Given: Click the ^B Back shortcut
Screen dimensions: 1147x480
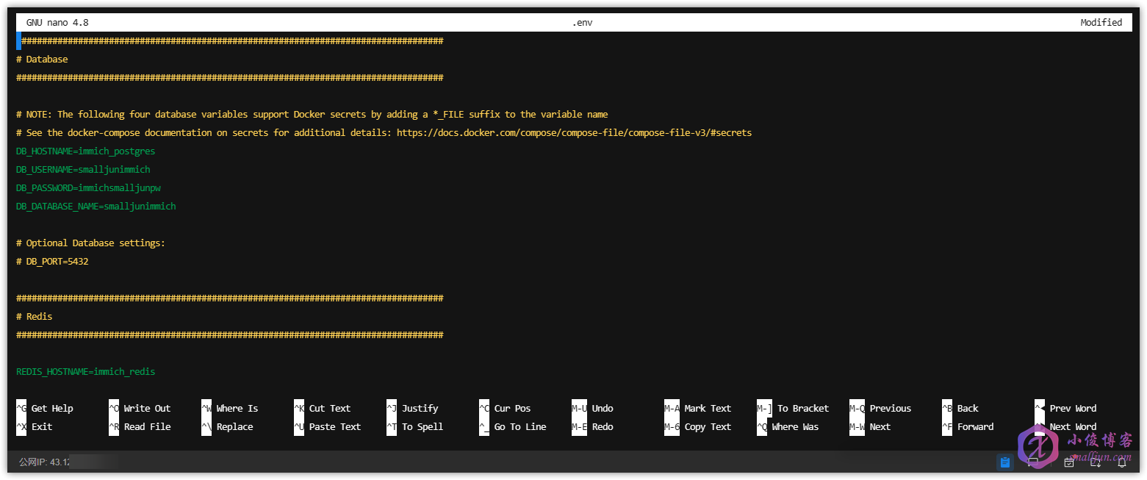Looking at the screenshot, I should point(960,409).
